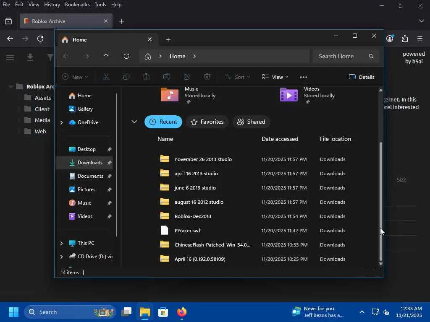Screen dimensions: 430x322
Task: Unpin Downloads from Quick access
Action: 109,163
